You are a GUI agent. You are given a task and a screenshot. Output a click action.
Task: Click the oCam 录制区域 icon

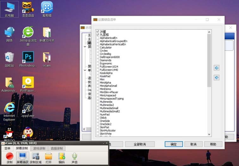tap(35, 158)
